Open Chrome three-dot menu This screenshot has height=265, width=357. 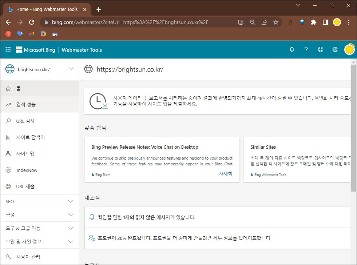coord(349,22)
